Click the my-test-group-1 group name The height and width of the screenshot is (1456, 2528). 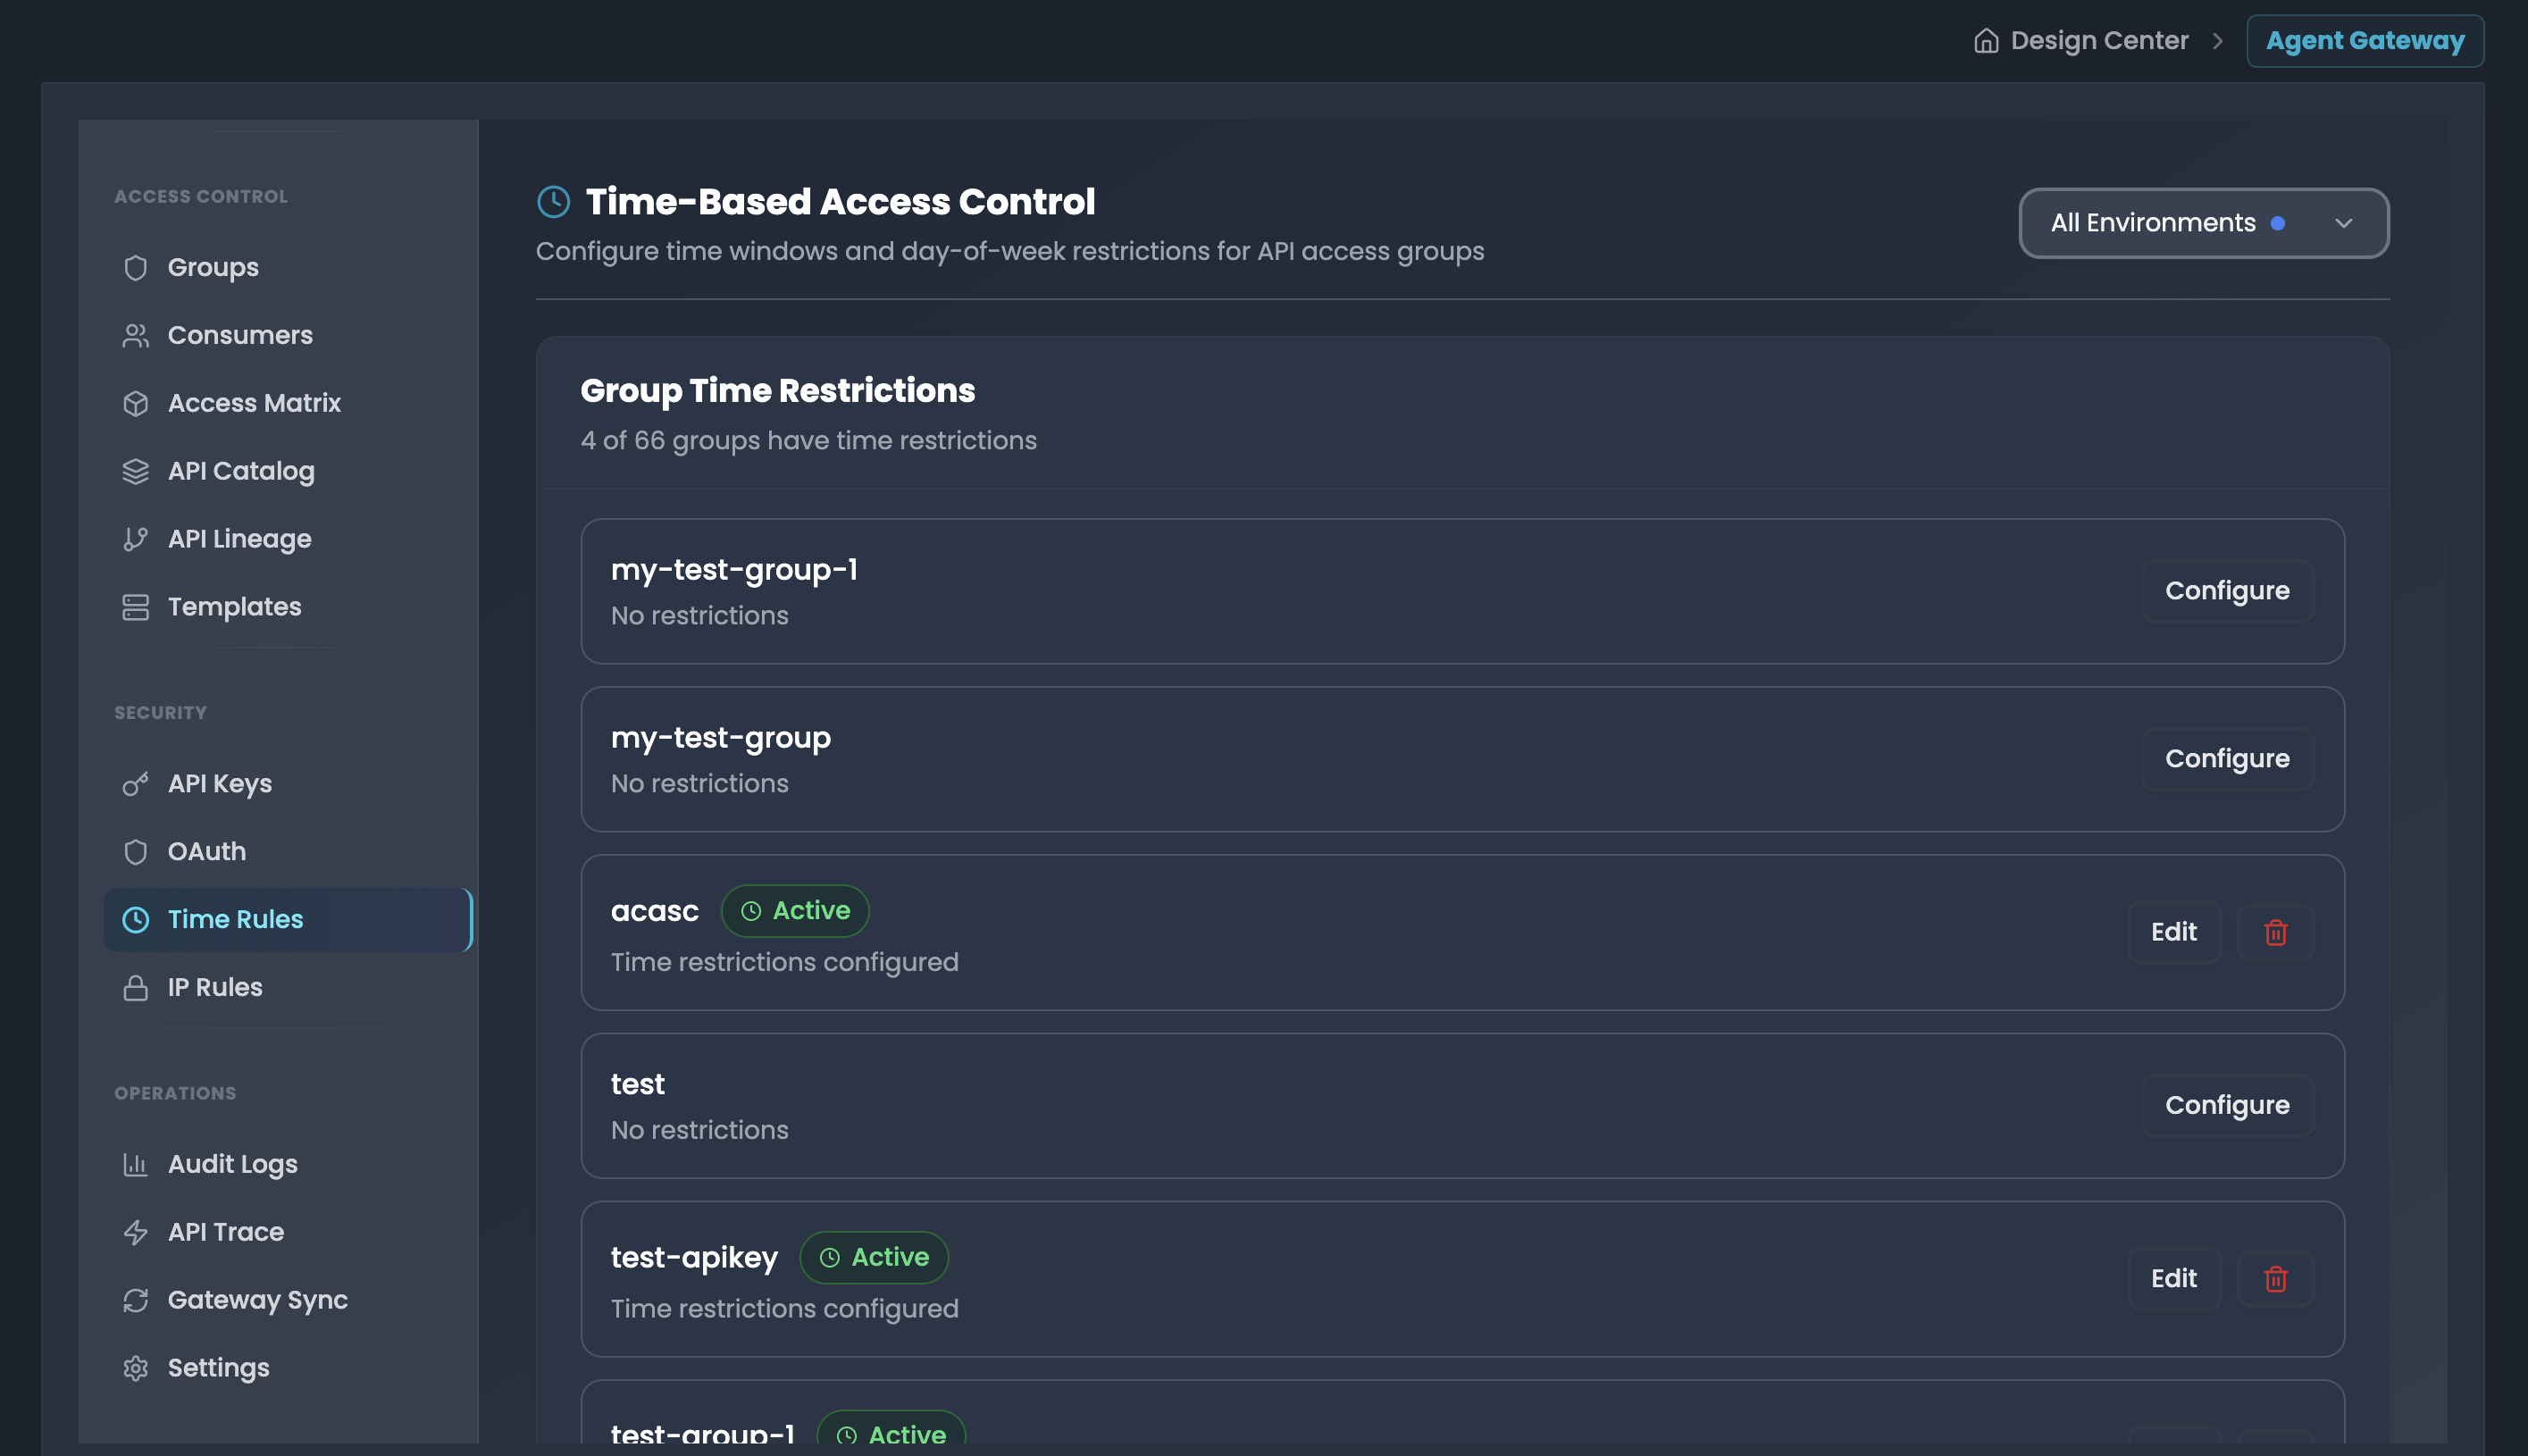[x=734, y=570]
